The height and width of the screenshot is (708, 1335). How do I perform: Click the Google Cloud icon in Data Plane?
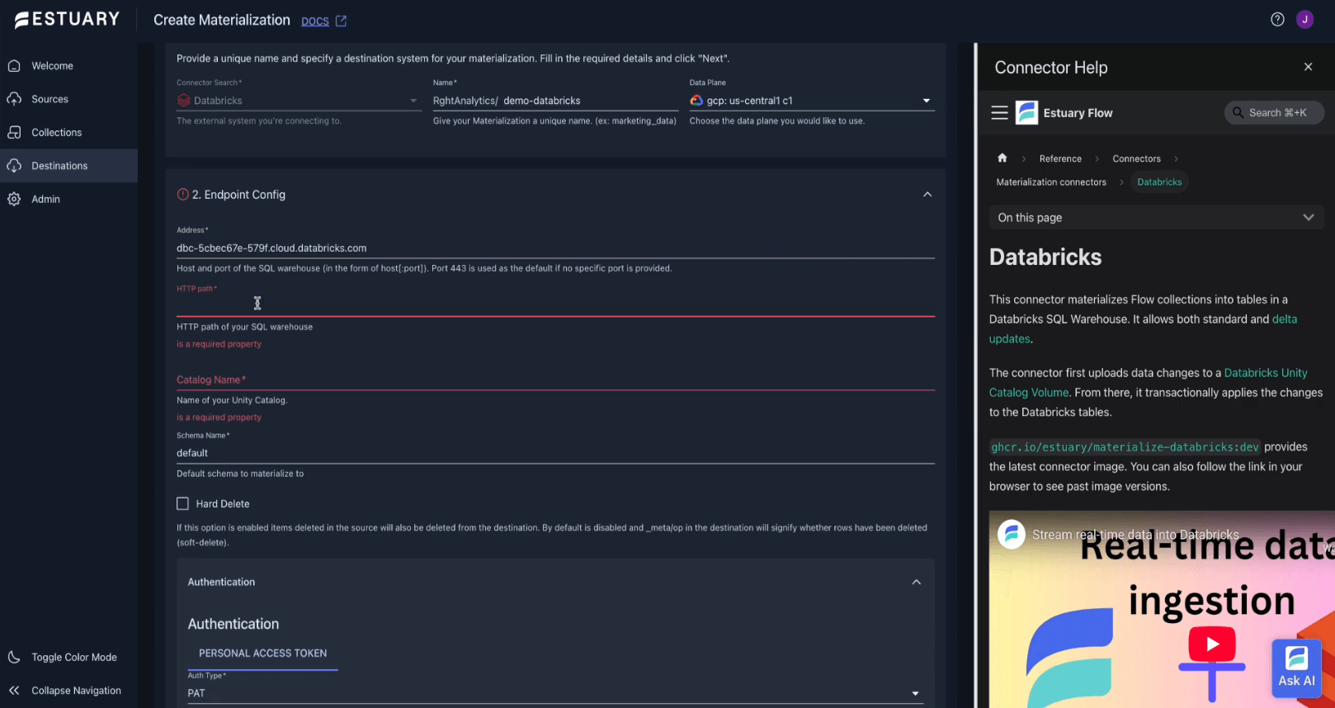696,101
